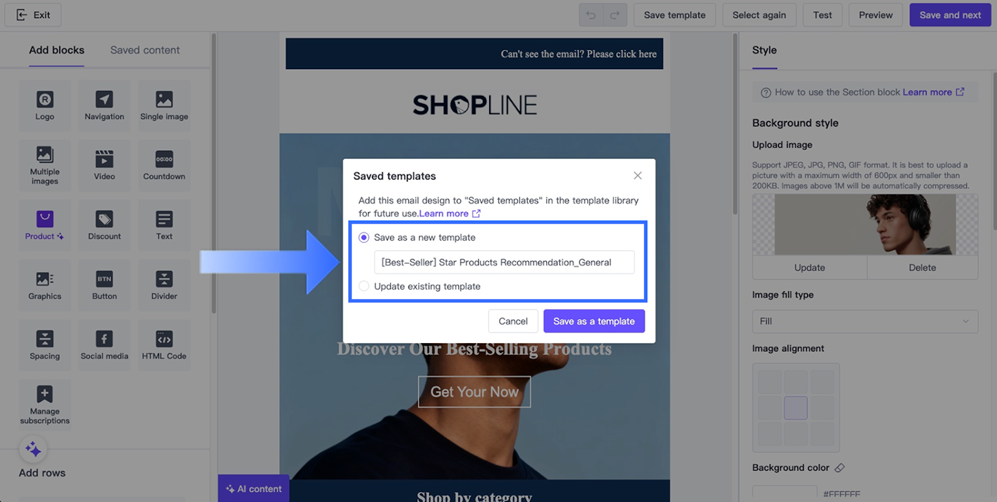
Task: Switch to Saved content tab
Action: 145,50
